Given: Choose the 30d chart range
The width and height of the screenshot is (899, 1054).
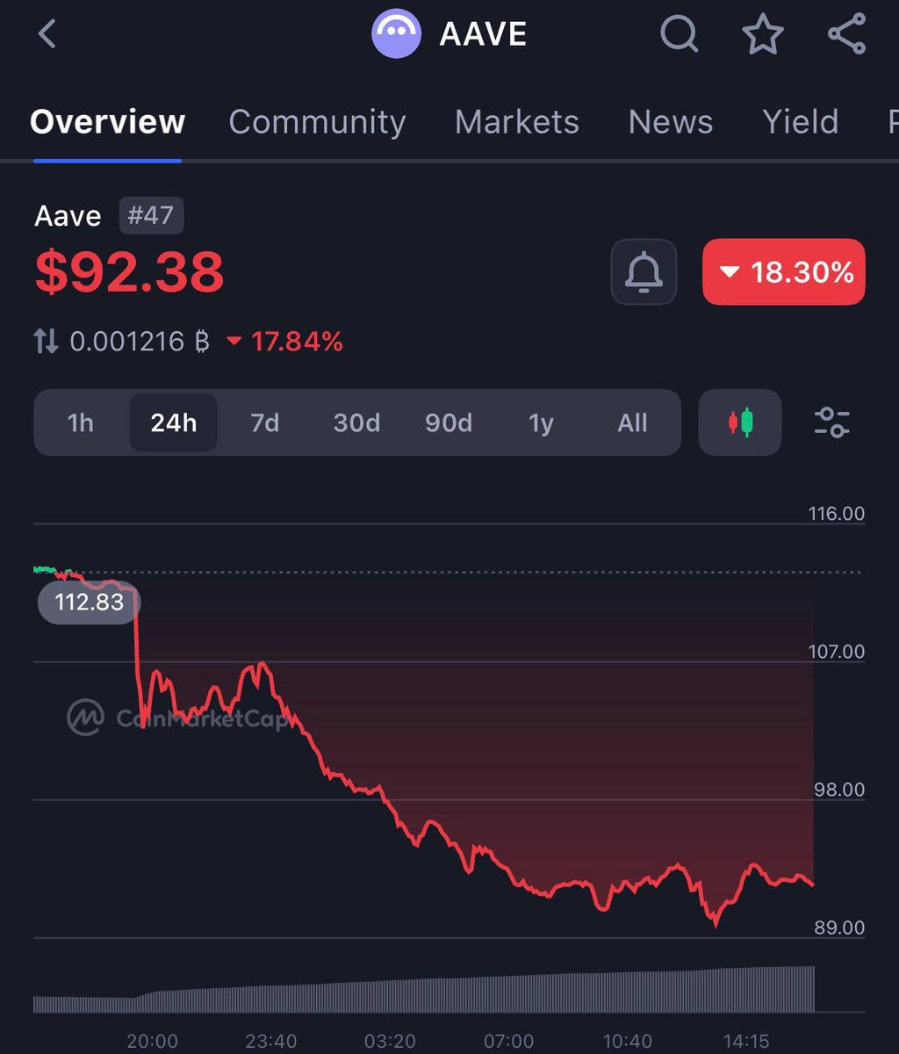Looking at the screenshot, I should pos(356,423).
